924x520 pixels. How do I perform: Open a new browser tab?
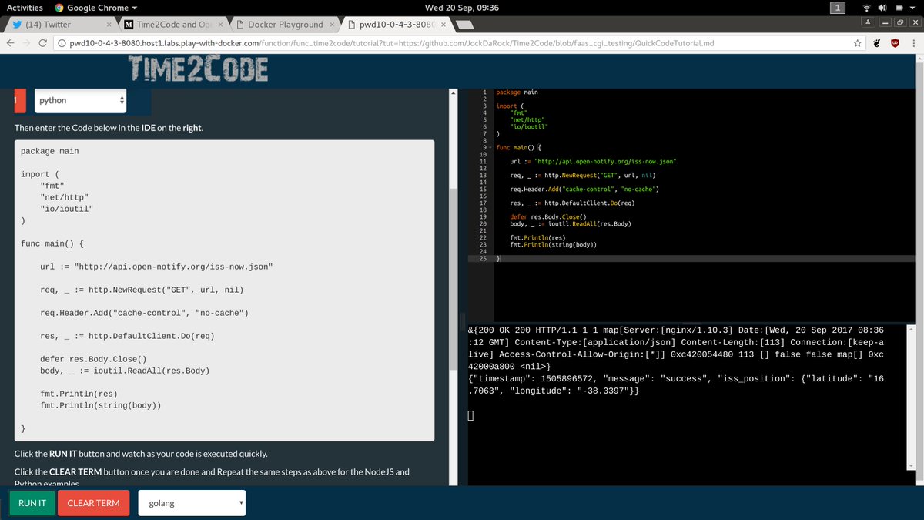click(464, 25)
